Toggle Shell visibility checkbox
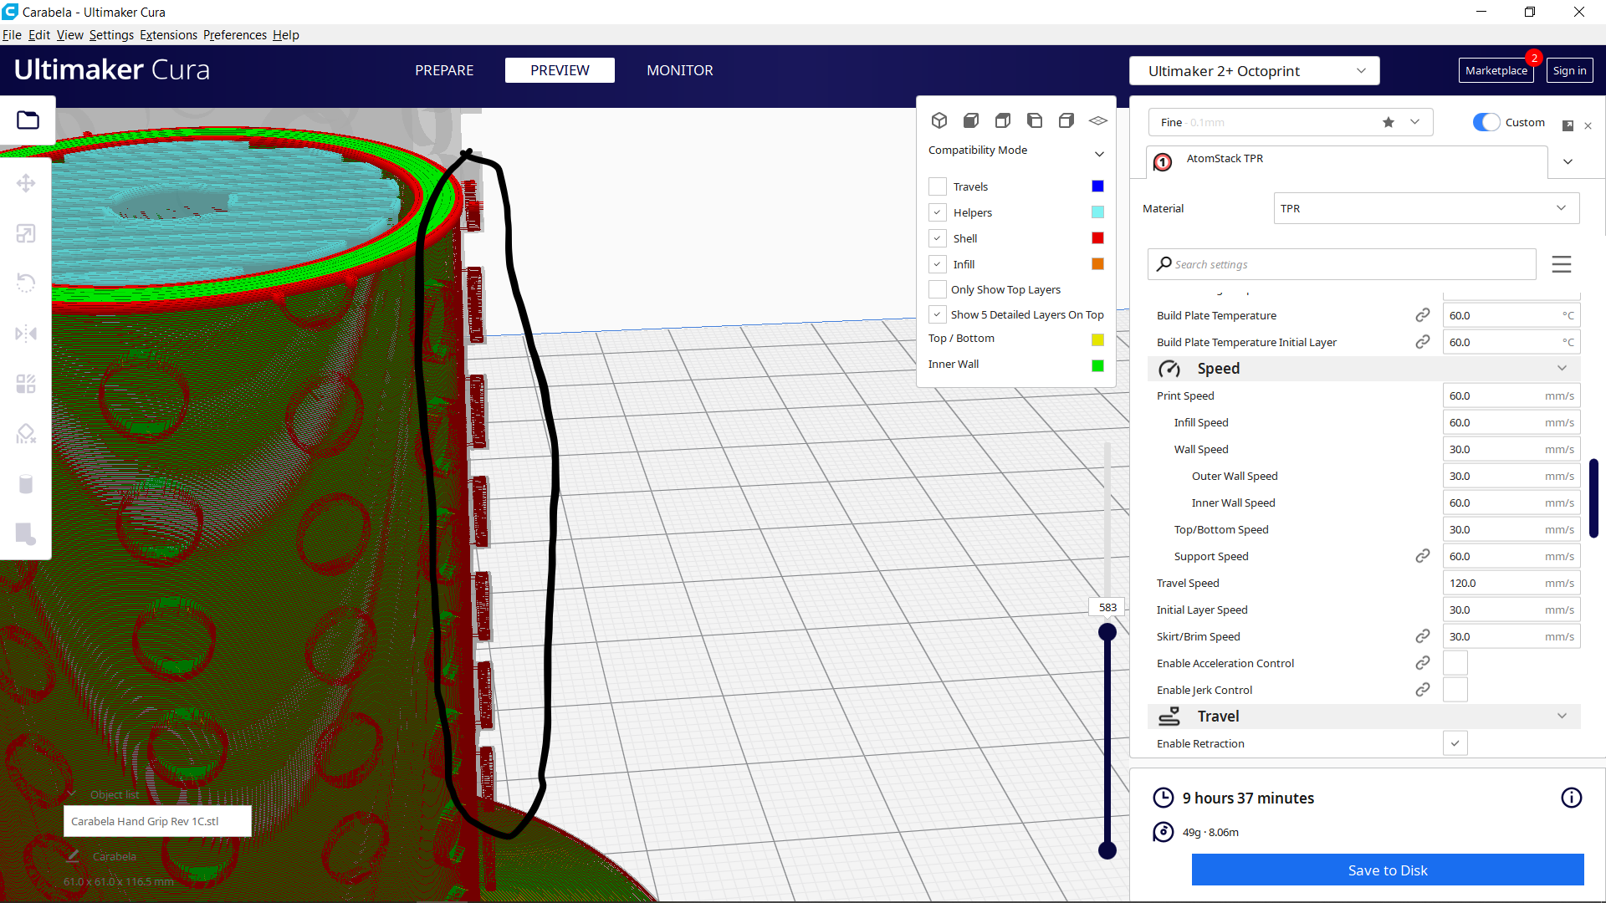 938,238
